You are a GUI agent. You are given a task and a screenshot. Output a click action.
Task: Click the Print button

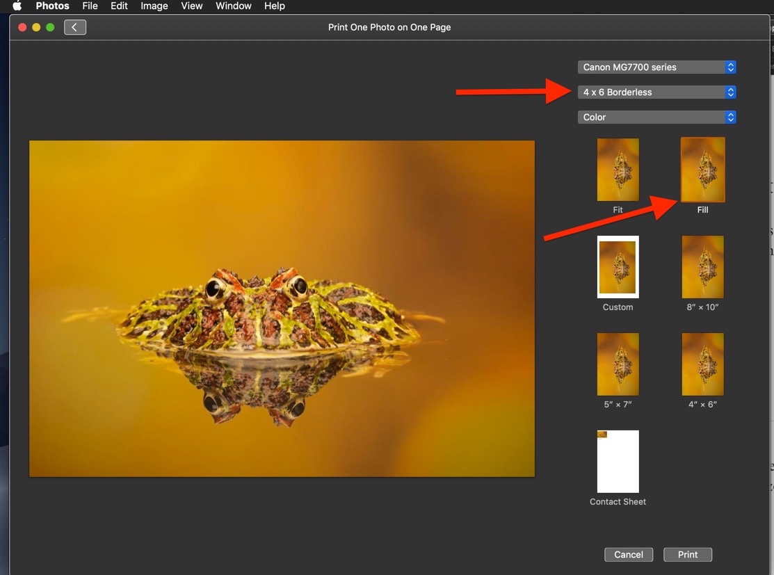(688, 555)
